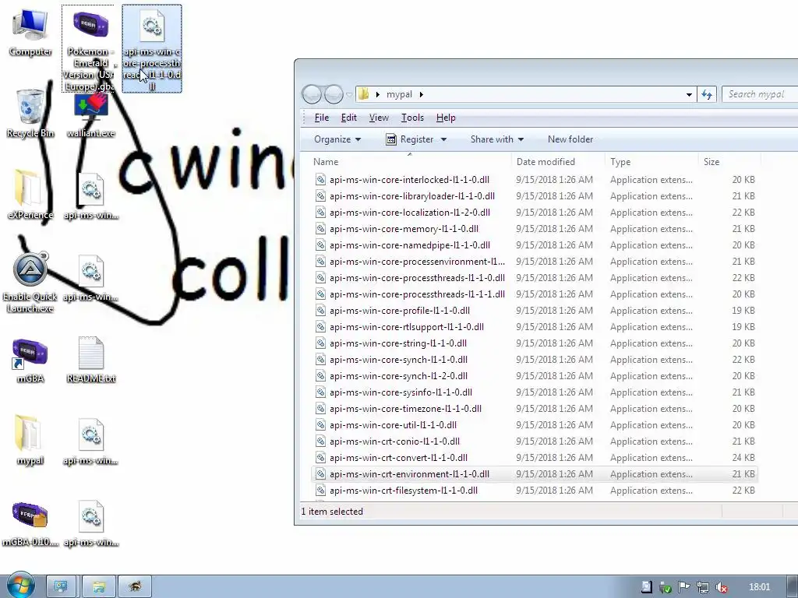Select api-ms-win-crt-environment-l1-1-0.dll
Image resolution: width=798 pixels, height=598 pixels.
[x=535, y=474]
